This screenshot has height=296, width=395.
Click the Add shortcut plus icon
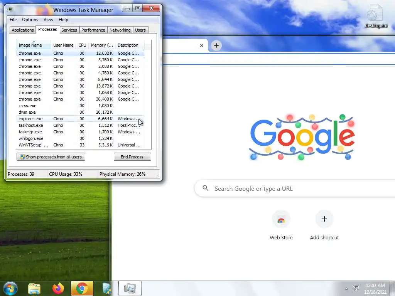coord(324,219)
